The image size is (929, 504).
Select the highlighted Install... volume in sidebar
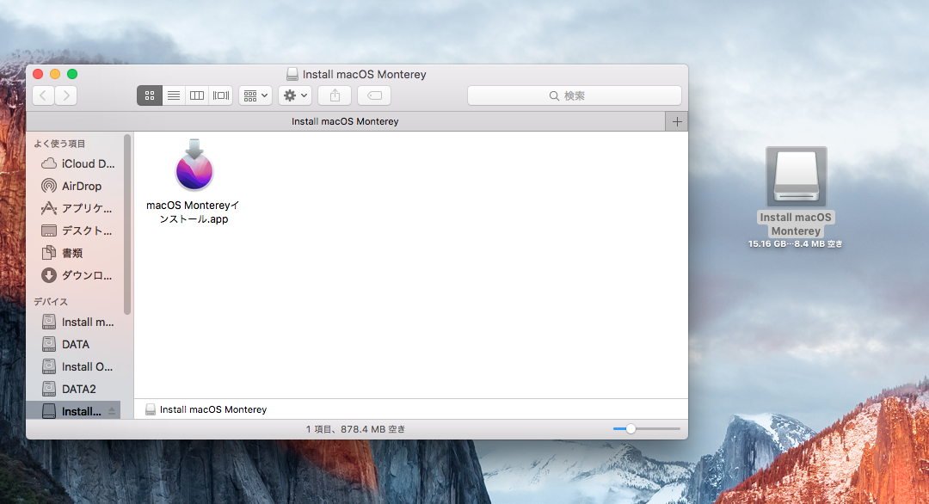[x=73, y=410]
